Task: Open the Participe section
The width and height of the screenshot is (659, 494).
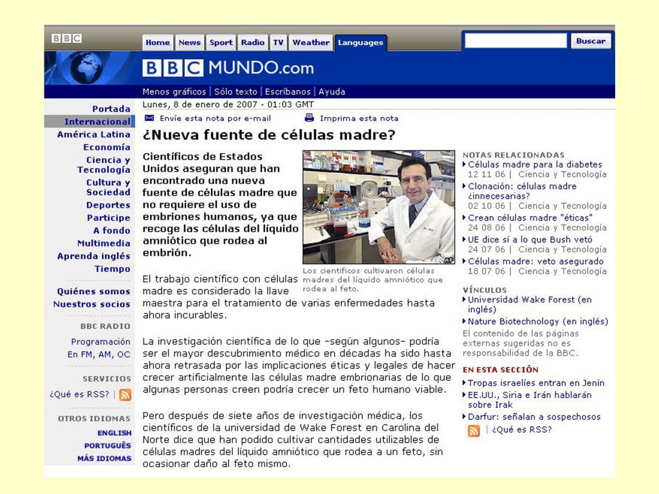Action: click(108, 217)
